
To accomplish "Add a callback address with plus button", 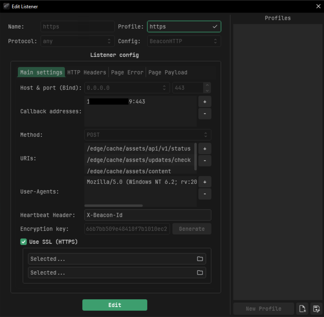I will click(x=205, y=102).
